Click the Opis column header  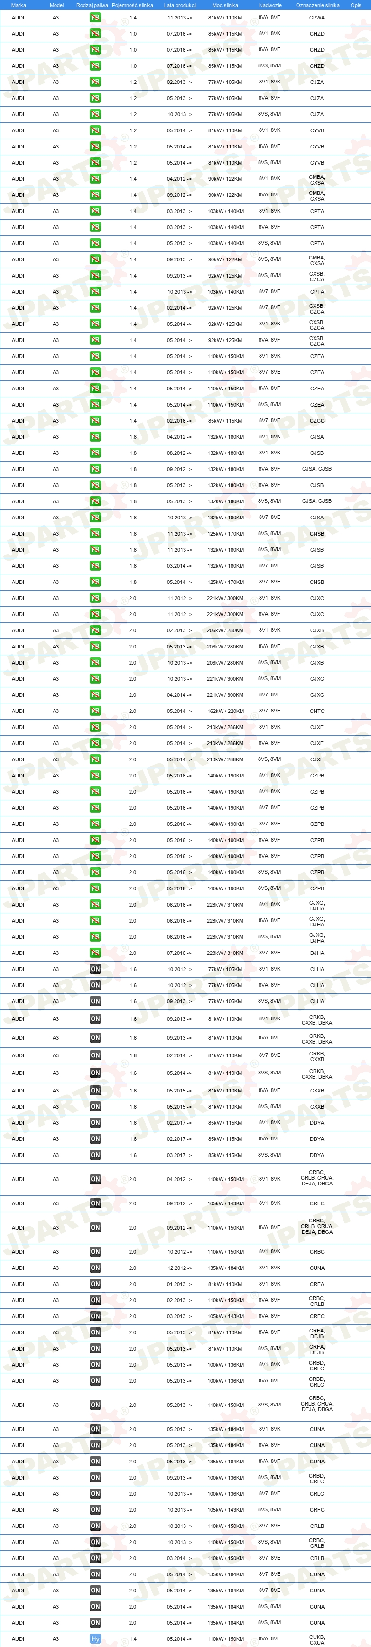[356, 5]
